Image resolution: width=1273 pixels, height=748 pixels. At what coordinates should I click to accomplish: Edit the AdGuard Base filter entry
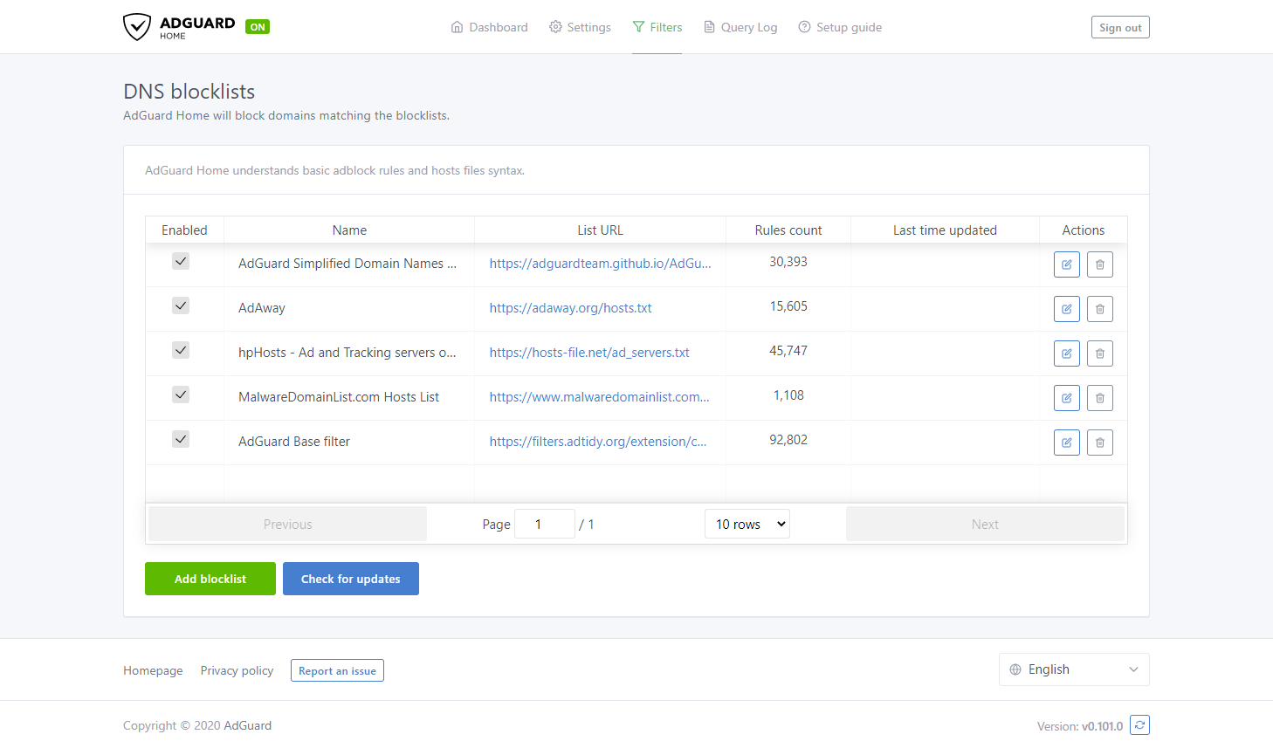coord(1067,443)
